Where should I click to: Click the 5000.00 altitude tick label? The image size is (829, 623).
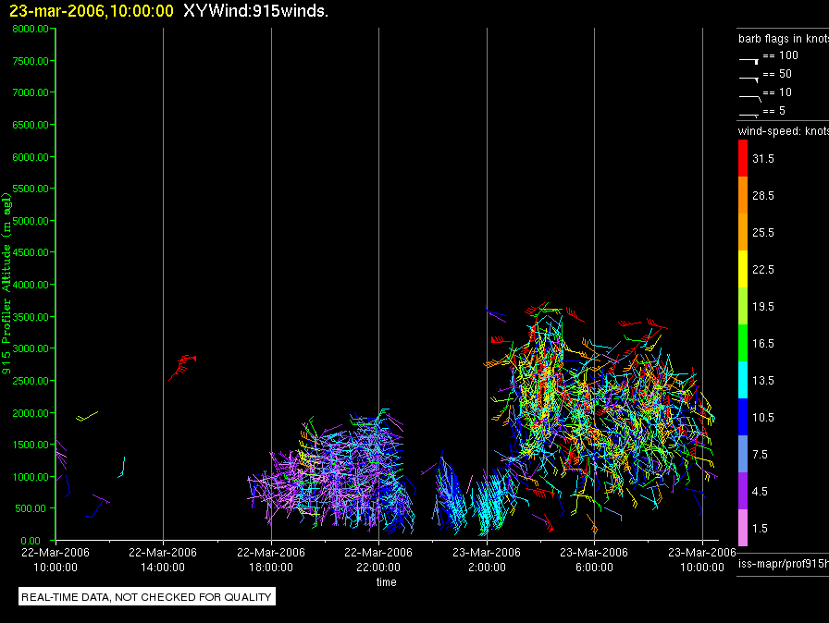[x=31, y=221]
